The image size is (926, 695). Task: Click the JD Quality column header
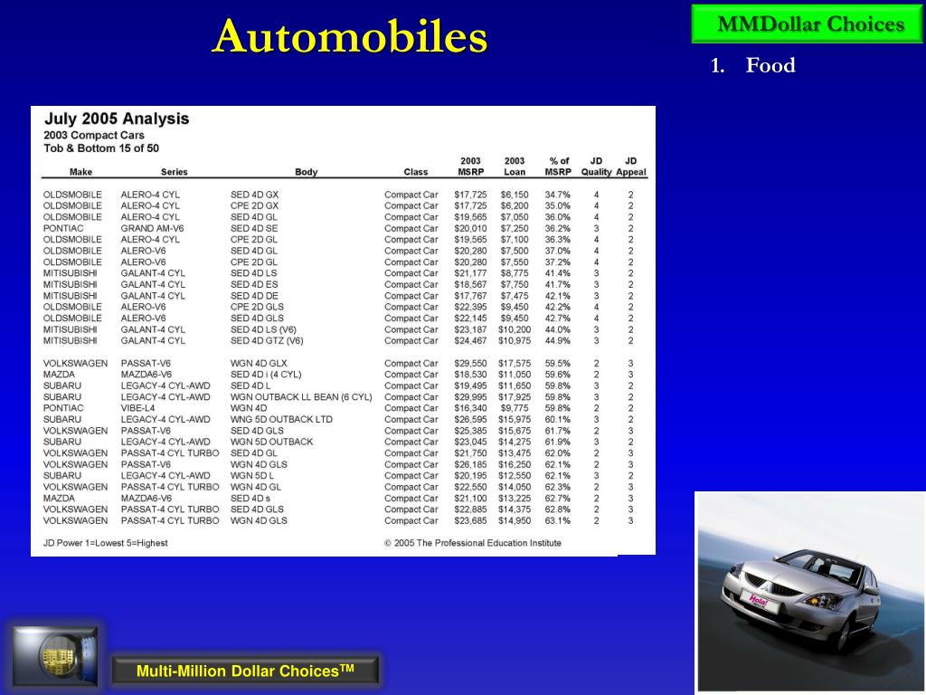(596, 167)
